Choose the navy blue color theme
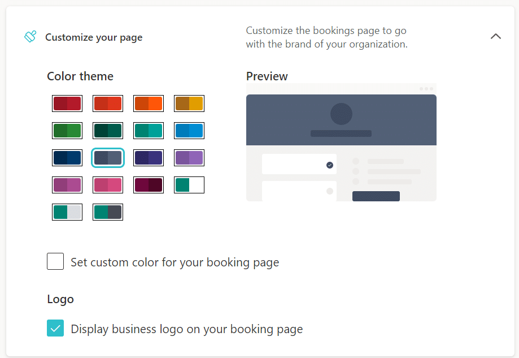 (x=67, y=158)
